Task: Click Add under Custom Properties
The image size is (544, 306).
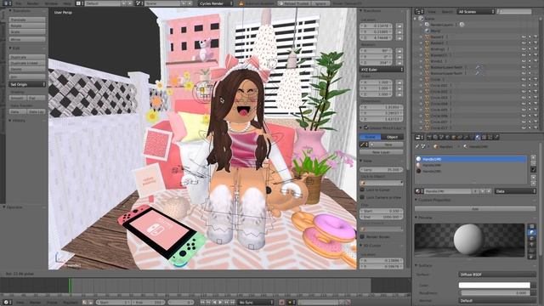Action: coord(475,208)
